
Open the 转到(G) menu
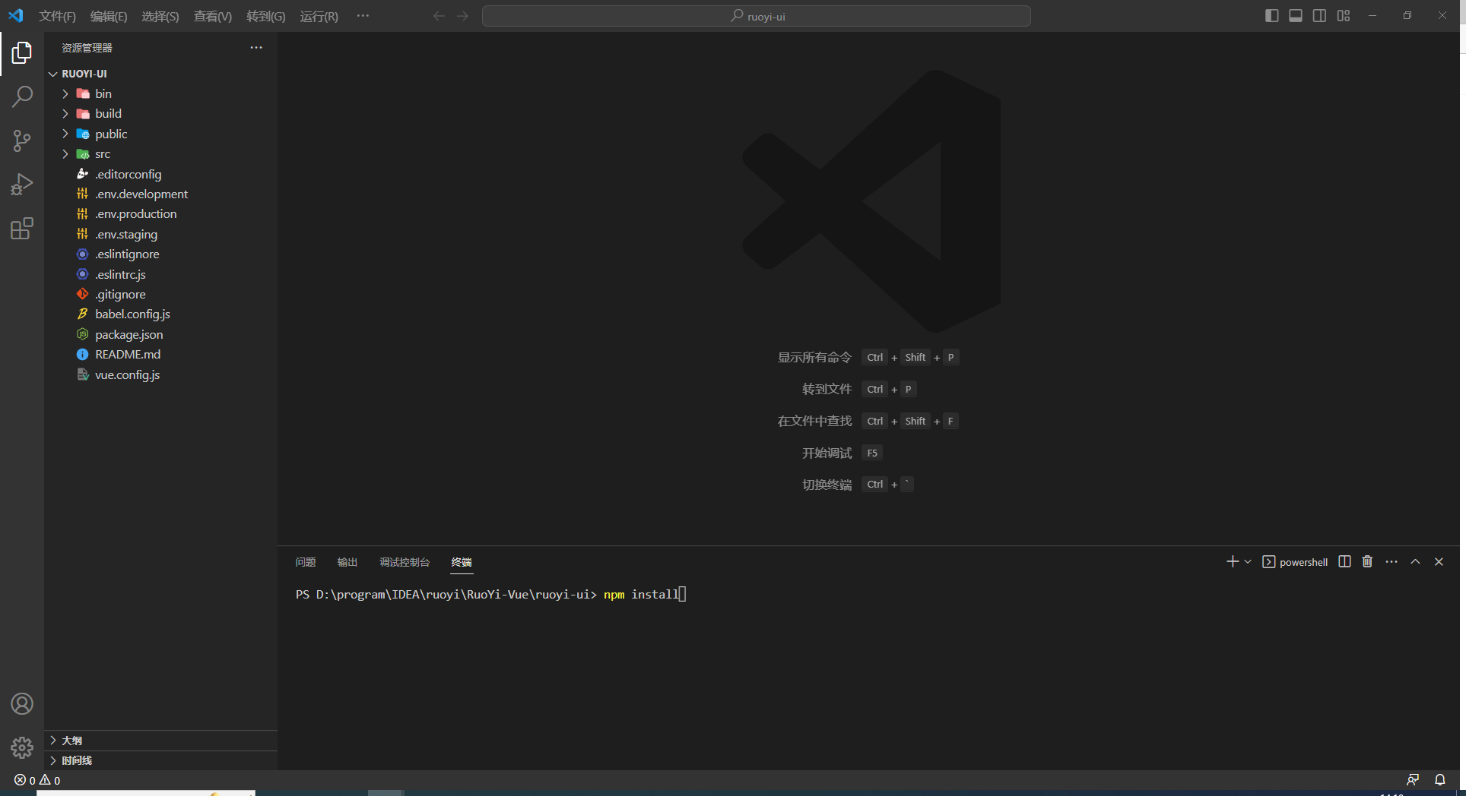click(266, 16)
